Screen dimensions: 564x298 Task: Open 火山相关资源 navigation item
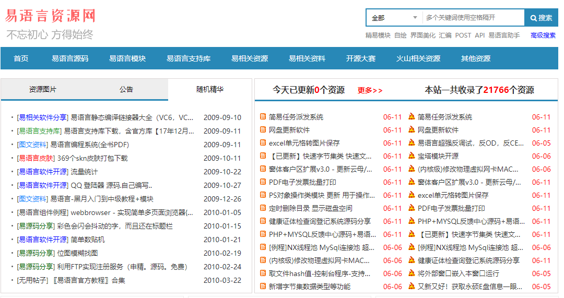point(418,58)
